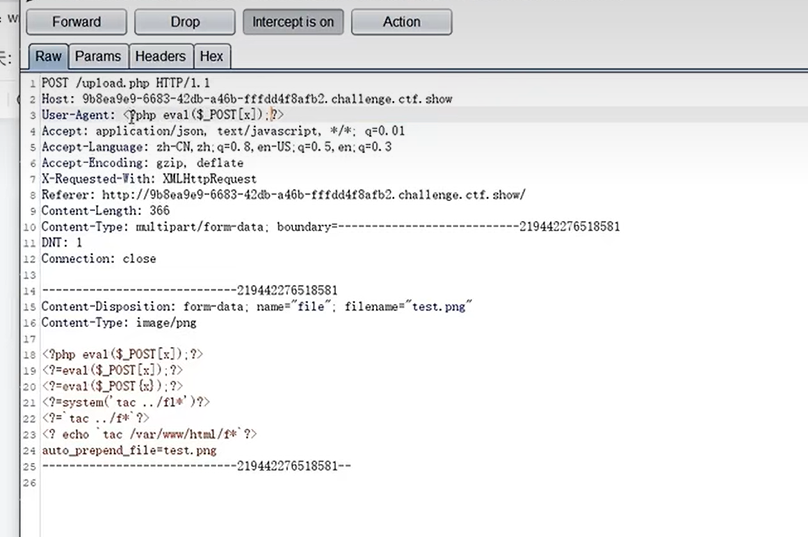Drop the intercepted request

185,22
